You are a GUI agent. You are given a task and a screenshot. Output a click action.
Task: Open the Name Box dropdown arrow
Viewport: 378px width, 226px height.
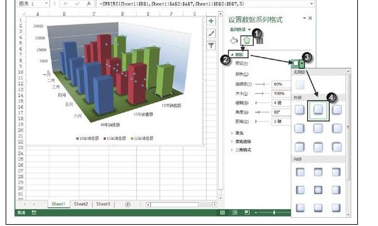(46, 4)
